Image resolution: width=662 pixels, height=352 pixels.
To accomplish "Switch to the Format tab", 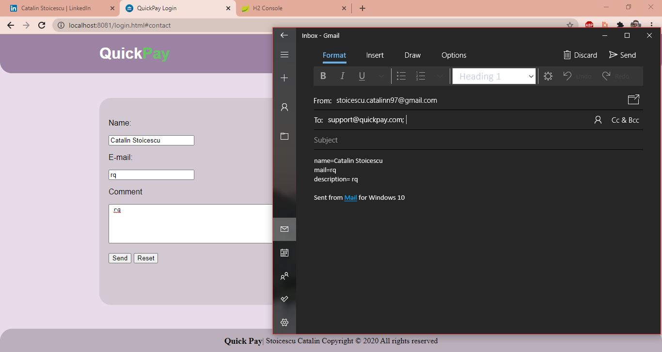I will (x=334, y=55).
